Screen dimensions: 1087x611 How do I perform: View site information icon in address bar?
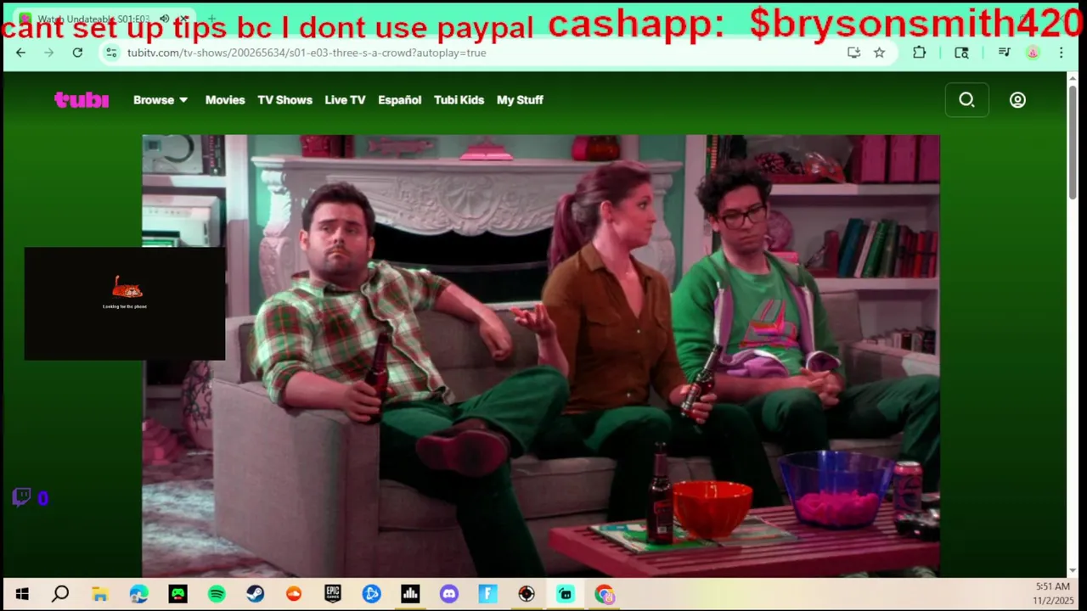pos(111,53)
